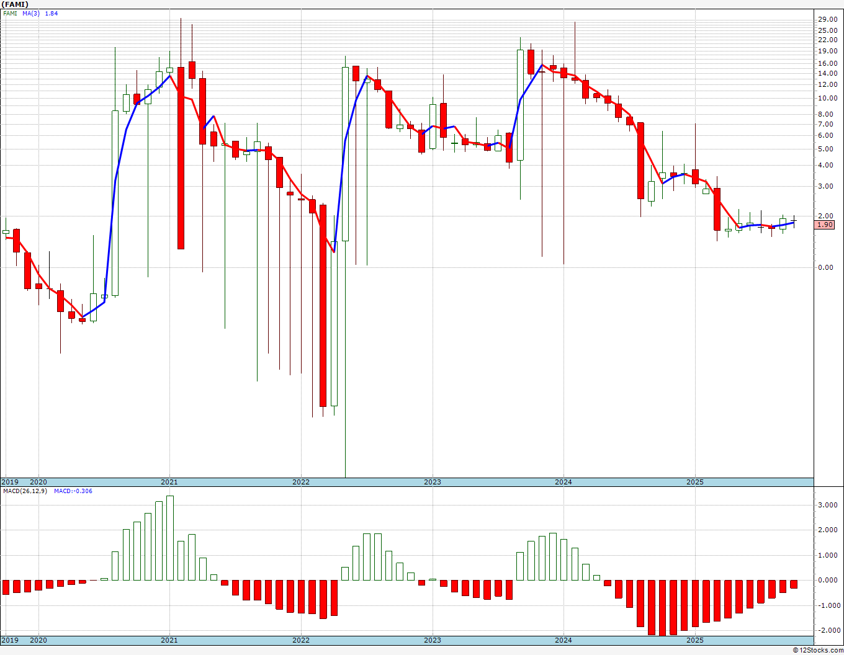Pick 2022 on the MACD panel time axis
This screenshot has width=844, height=655.
pyautogui.click(x=301, y=640)
